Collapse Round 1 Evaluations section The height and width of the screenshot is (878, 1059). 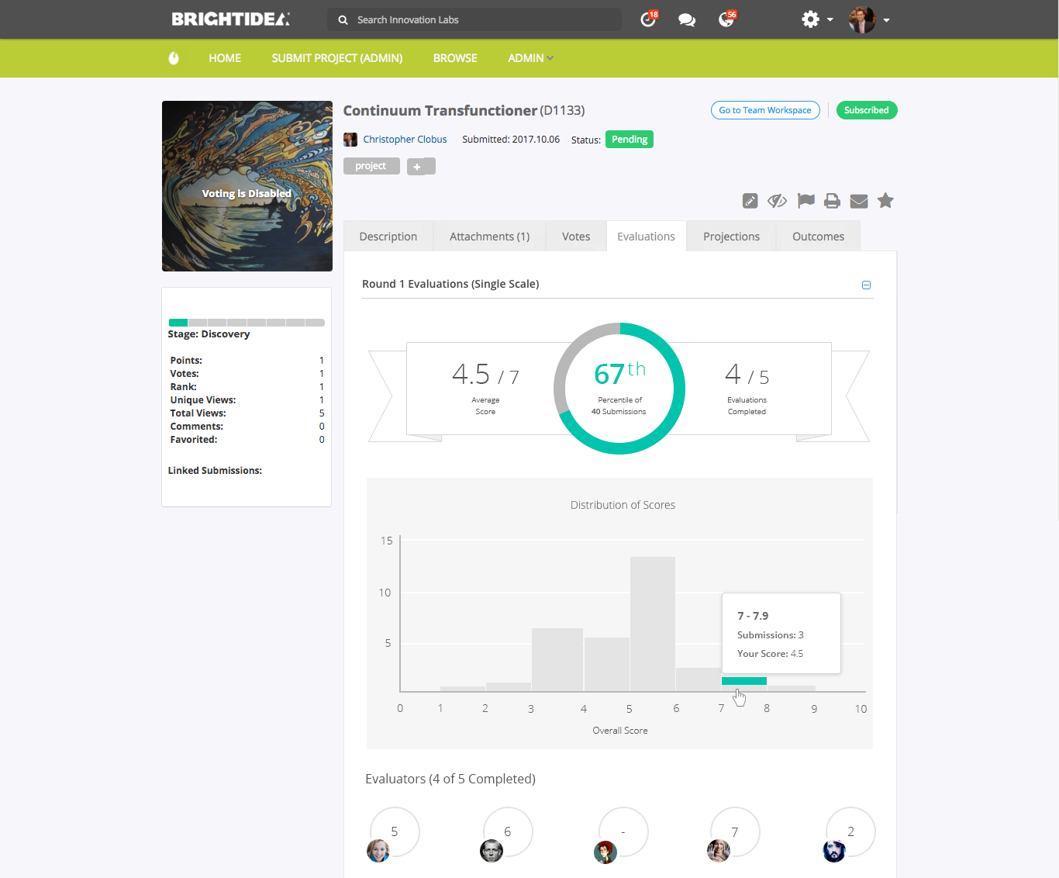click(867, 285)
